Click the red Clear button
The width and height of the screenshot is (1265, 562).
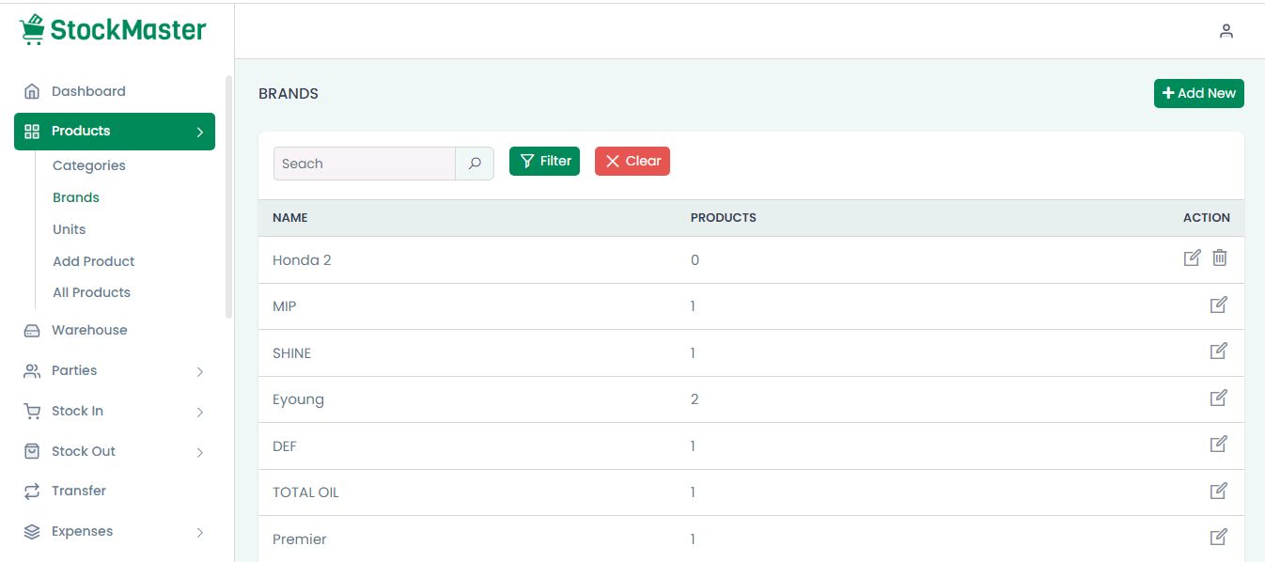coord(632,161)
